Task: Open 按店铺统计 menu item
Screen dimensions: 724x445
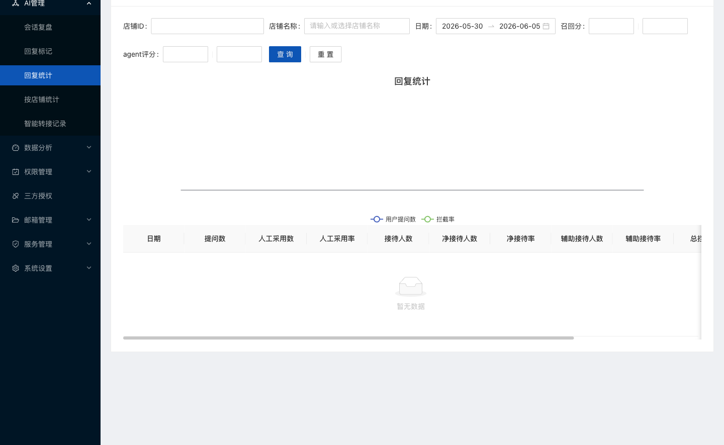Action: pyautogui.click(x=50, y=99)
